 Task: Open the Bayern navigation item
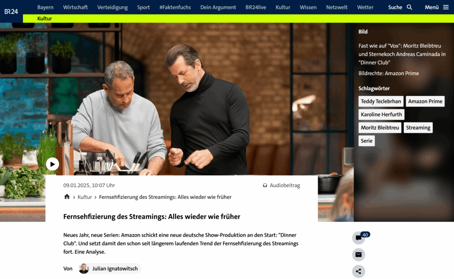(46, 7)
